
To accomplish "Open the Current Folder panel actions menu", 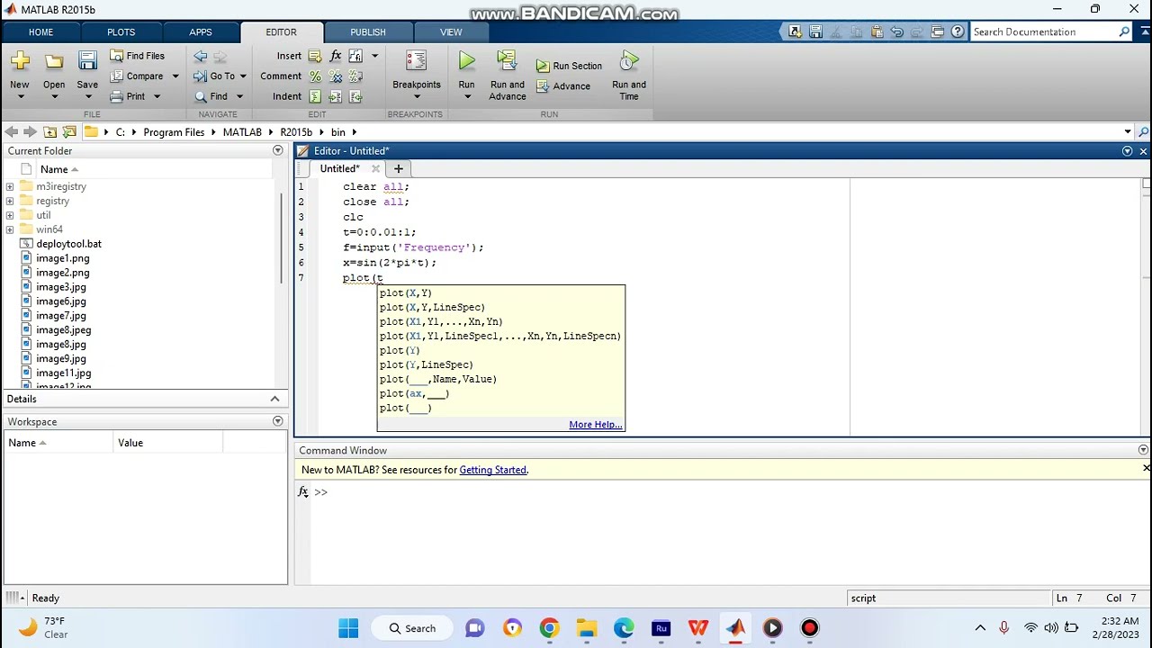I will 277,150.
